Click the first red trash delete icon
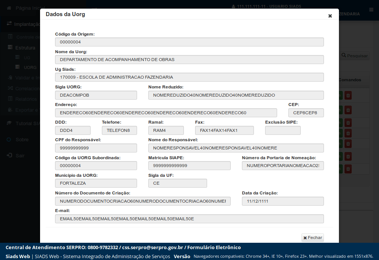379x260 pixels. [x=348, y=96]
